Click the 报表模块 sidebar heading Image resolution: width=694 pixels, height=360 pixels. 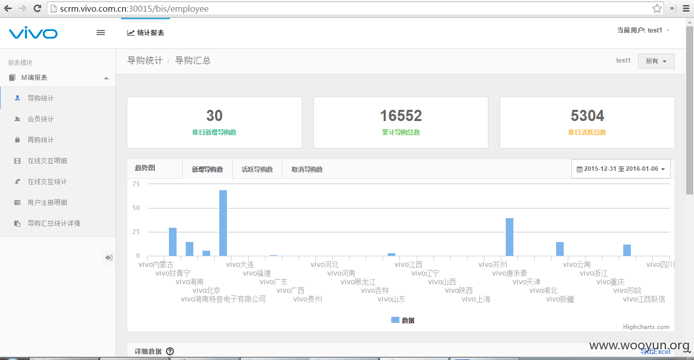point(20,63)
